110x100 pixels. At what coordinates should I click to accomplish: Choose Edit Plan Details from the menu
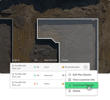tap(81, 75)
